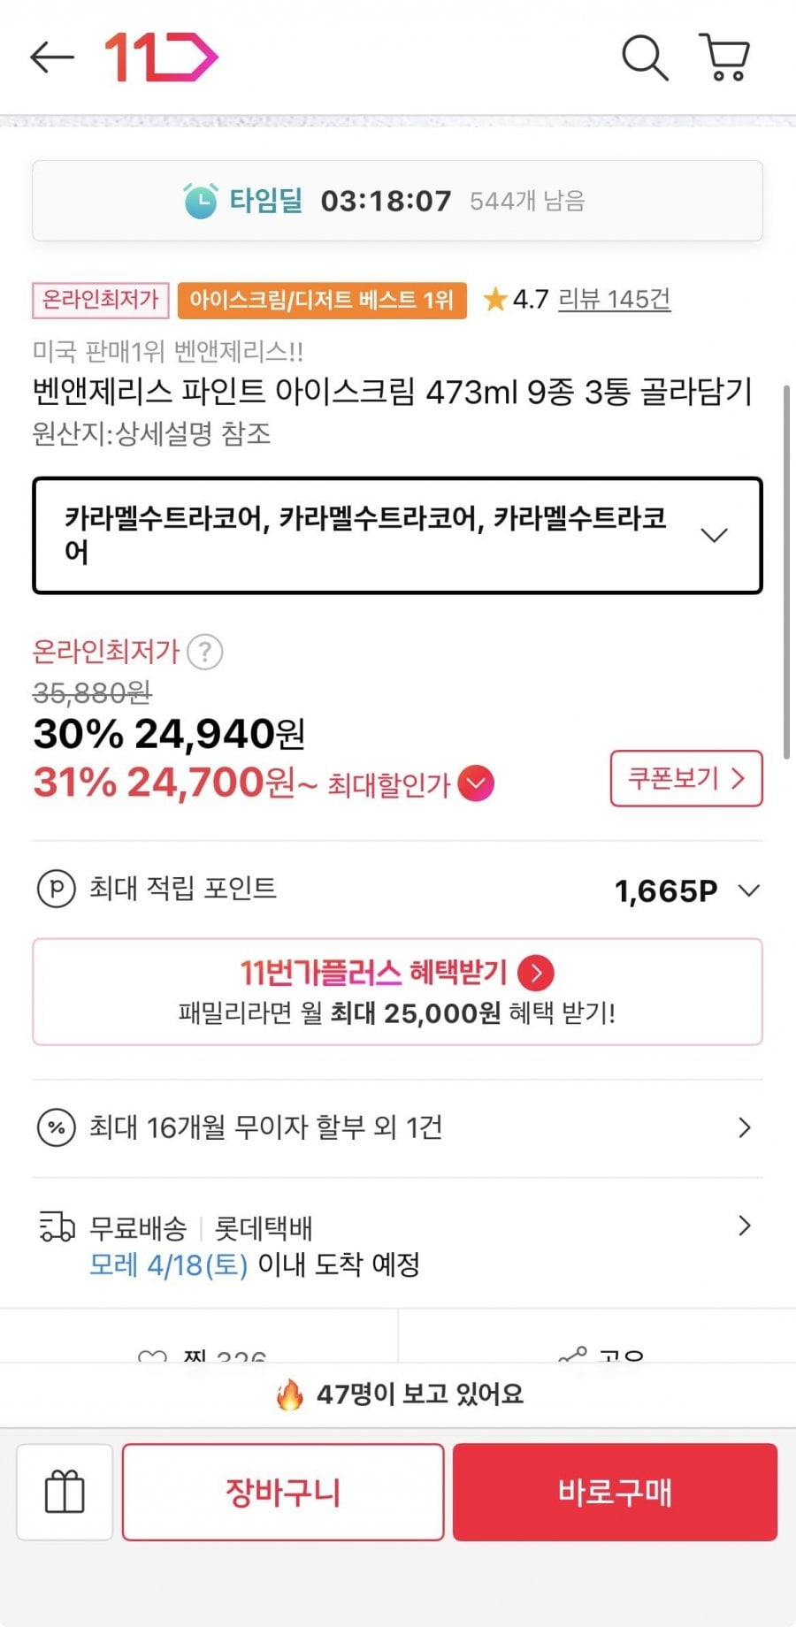Tap the back arrow icon
The image size is (796, 1627).
point(51,58)
